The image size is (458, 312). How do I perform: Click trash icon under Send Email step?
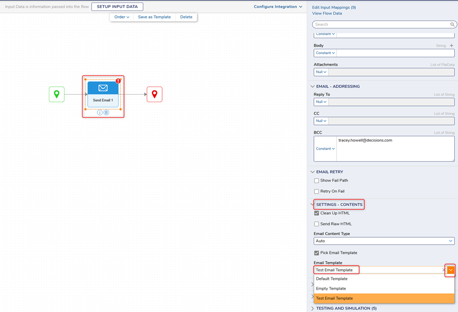(x=106, y=113)
